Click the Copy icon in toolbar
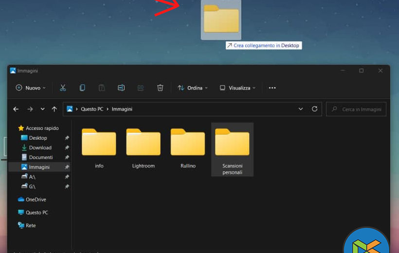Image resolution: width=399 pixels, height=253 pixels. pyautogui.click(x=82, y=88)
